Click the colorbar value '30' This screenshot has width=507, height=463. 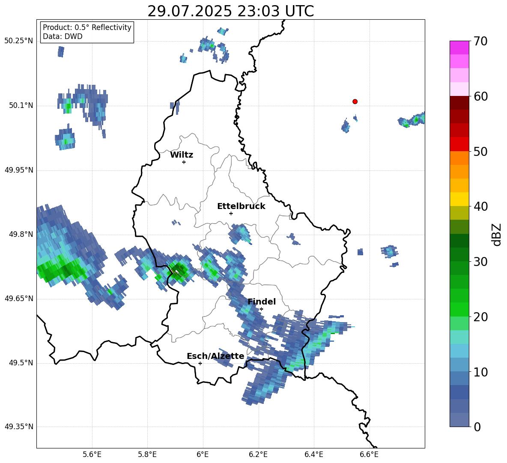click(x=480, y=261)
